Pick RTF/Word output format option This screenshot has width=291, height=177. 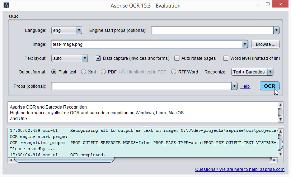point(174,72)
